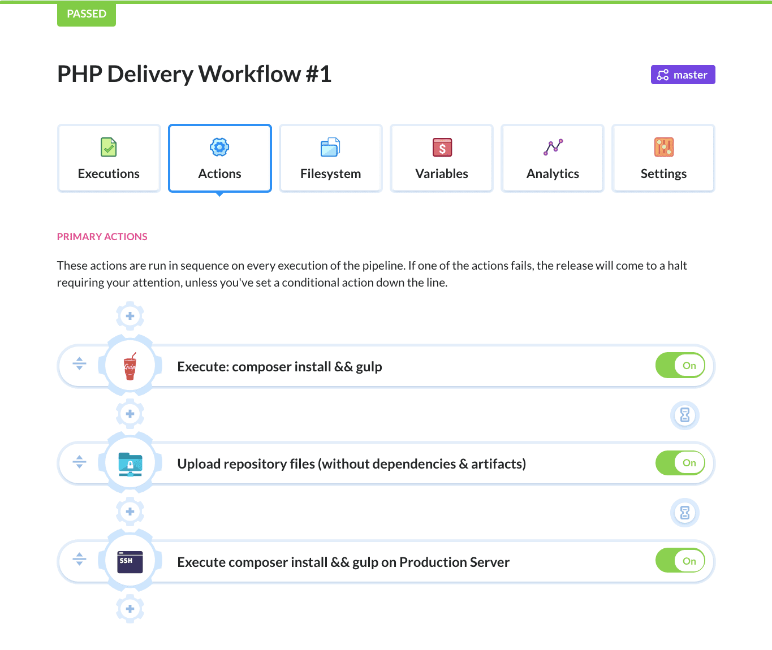
Task: Click hourglass icon below Upload repository action
Action: click(684, 513)
